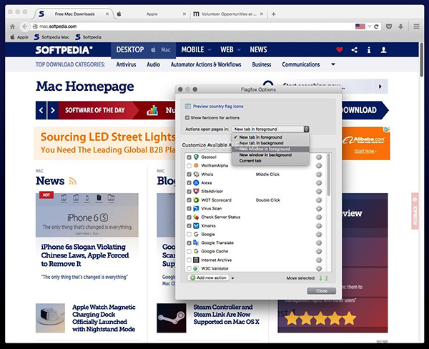Choose New window in background option
The width and height of the screenshot is (429, 349).
pos(270,155)
